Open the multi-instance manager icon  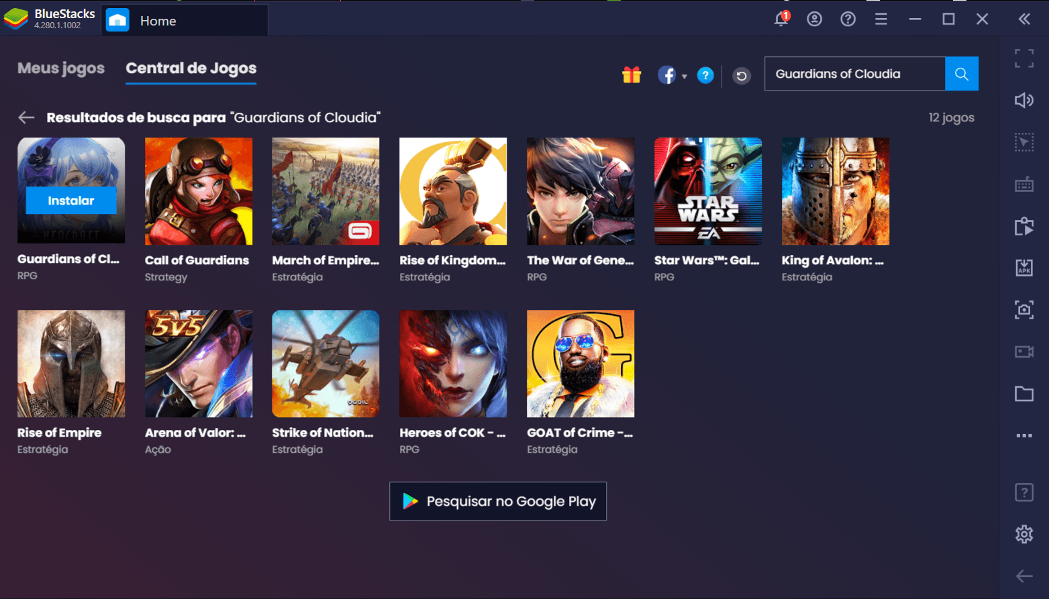[x=1024, y=226]
